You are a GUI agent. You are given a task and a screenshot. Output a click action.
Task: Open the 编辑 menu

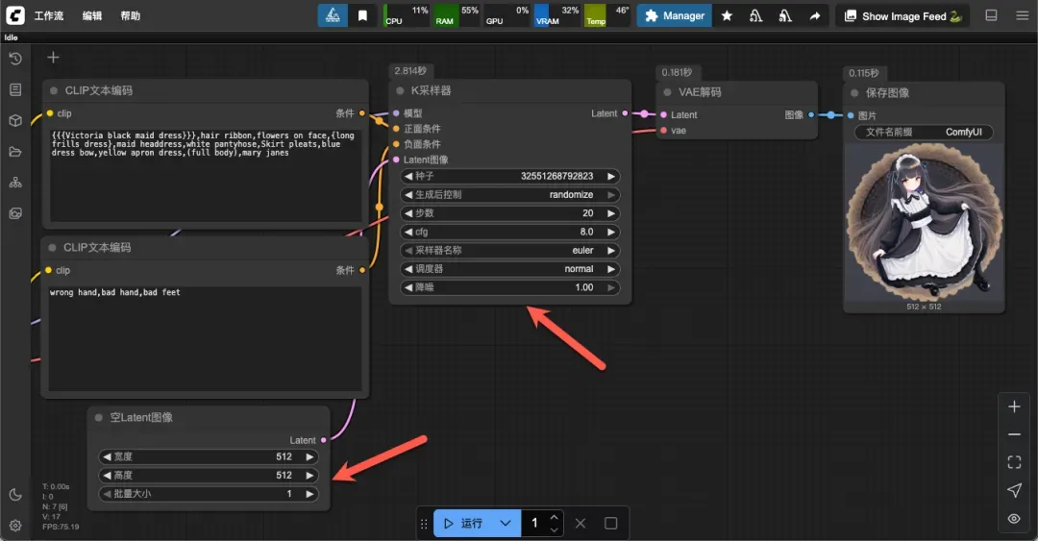pyautogui.click(x=92, y=16)
